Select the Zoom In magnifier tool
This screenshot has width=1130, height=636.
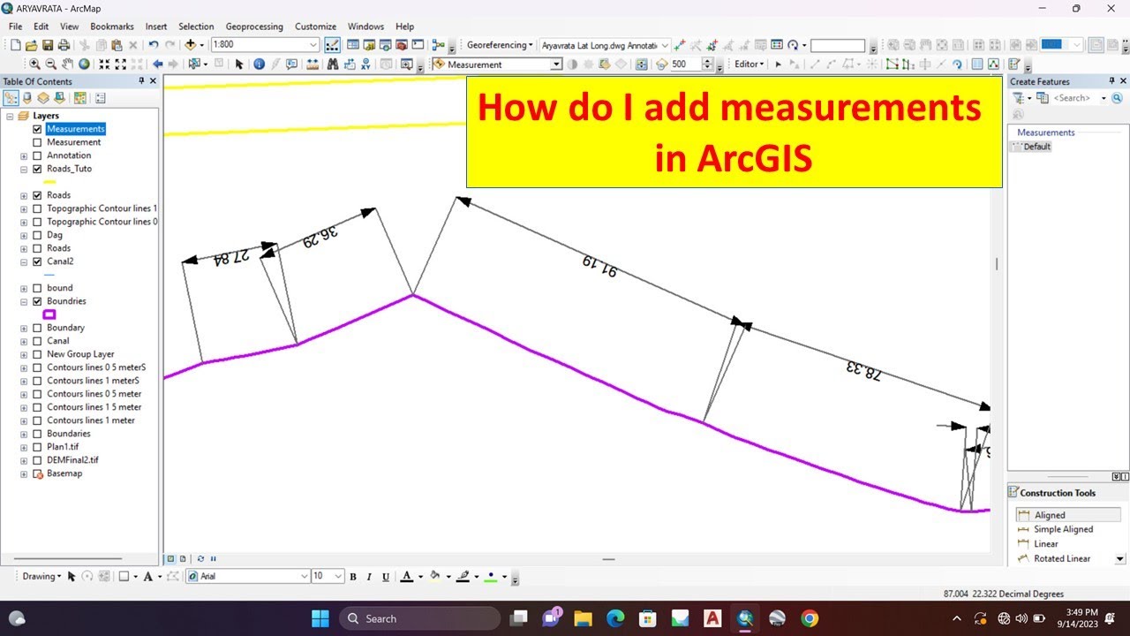[35, 64]
